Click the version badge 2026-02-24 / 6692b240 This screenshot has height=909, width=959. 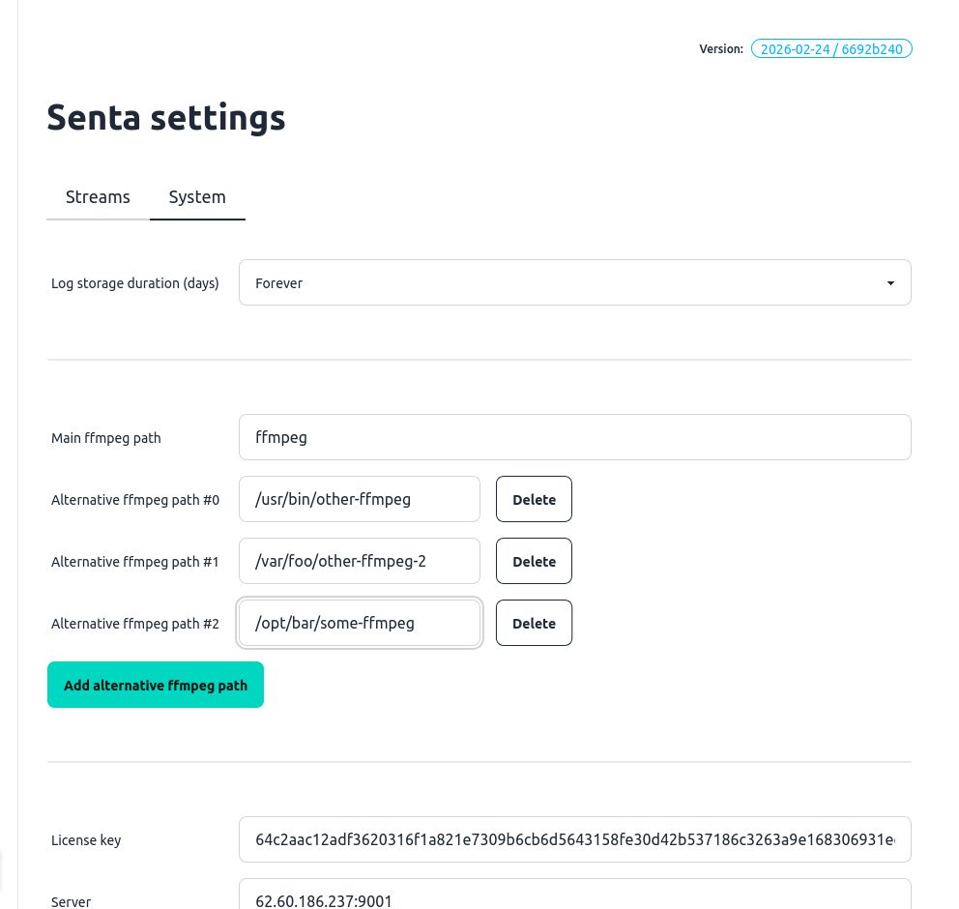[x=831, y=49]
